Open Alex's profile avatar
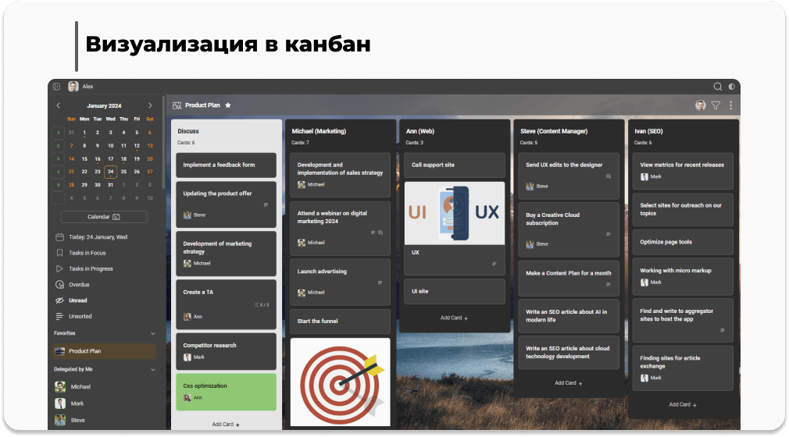Viewport: 789px width, 437px height. (73, 87)
